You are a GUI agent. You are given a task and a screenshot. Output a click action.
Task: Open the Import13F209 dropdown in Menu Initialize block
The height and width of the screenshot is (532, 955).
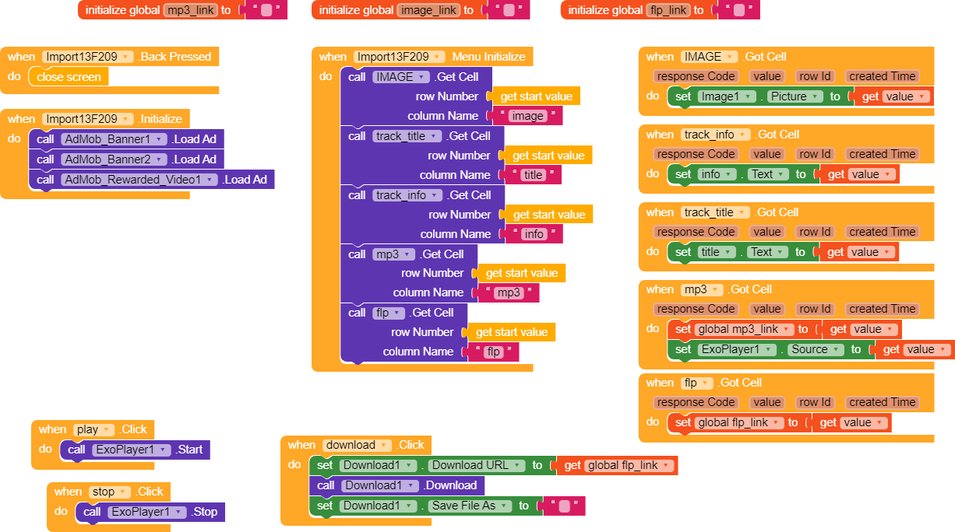point(400,57)
